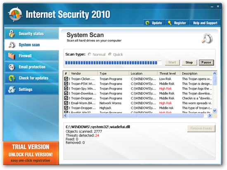Screen dimensions: 227x170
Task: Stop the running scan
Action: pos(189,62)
